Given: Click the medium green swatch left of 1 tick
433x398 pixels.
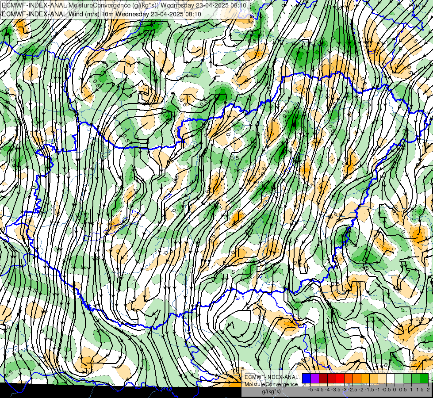Looking at the screenshot, I should (x=407, y=378).
